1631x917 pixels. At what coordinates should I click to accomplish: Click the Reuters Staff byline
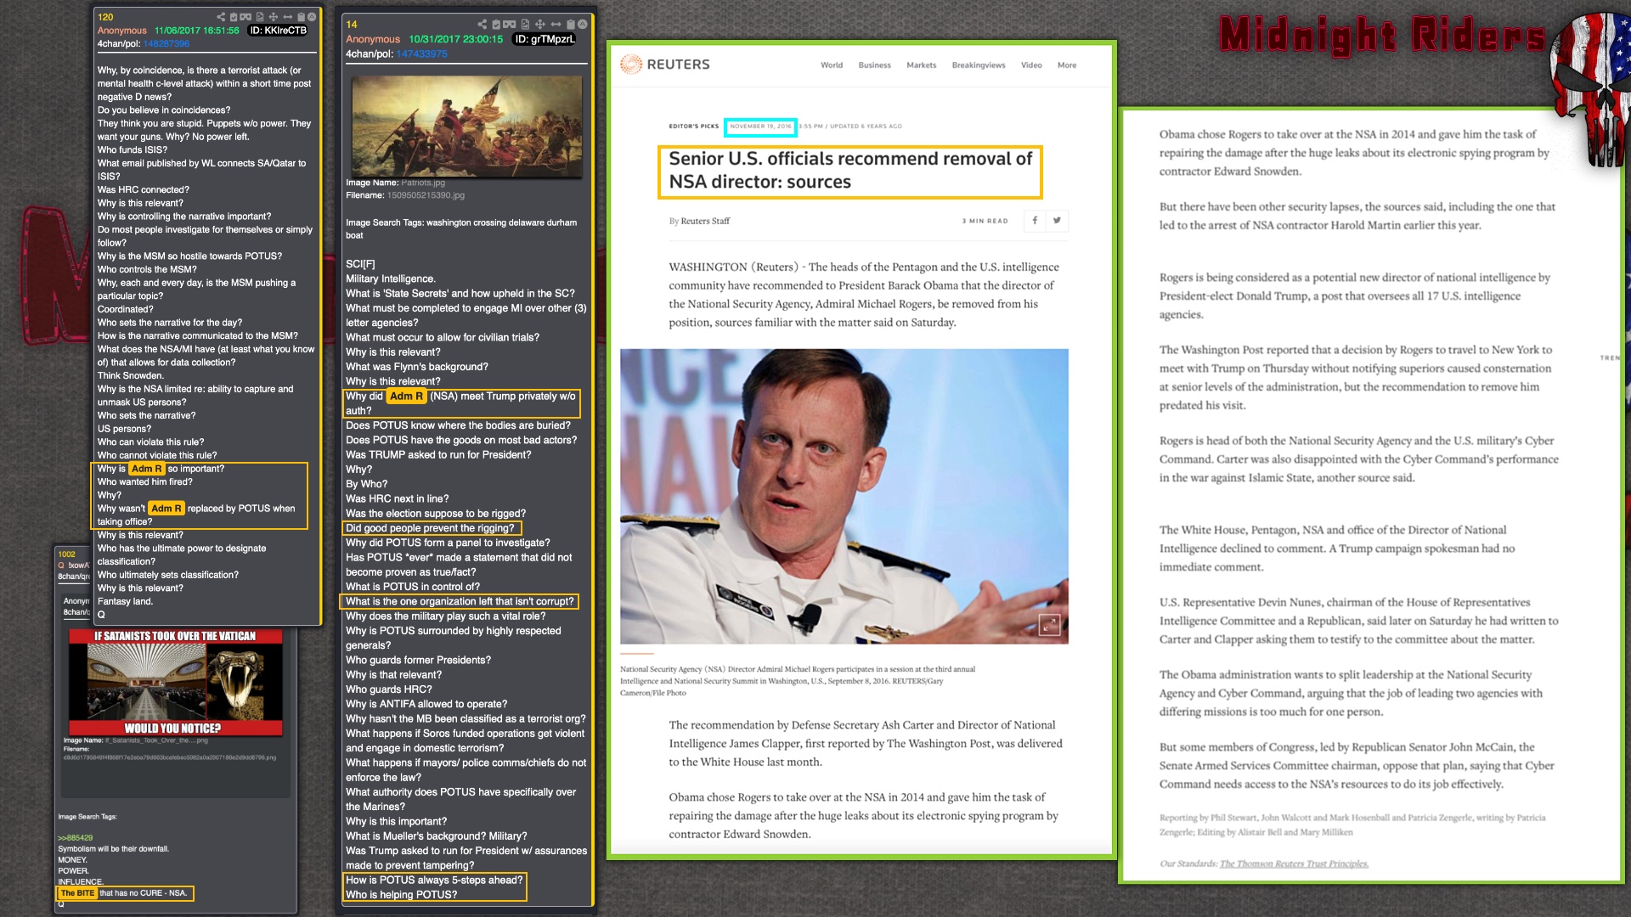(705, 221)
